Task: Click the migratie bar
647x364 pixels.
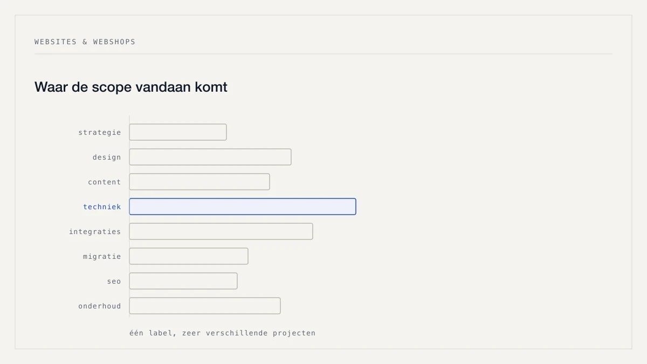Action: pyautogui.click(x=189, y=256)
